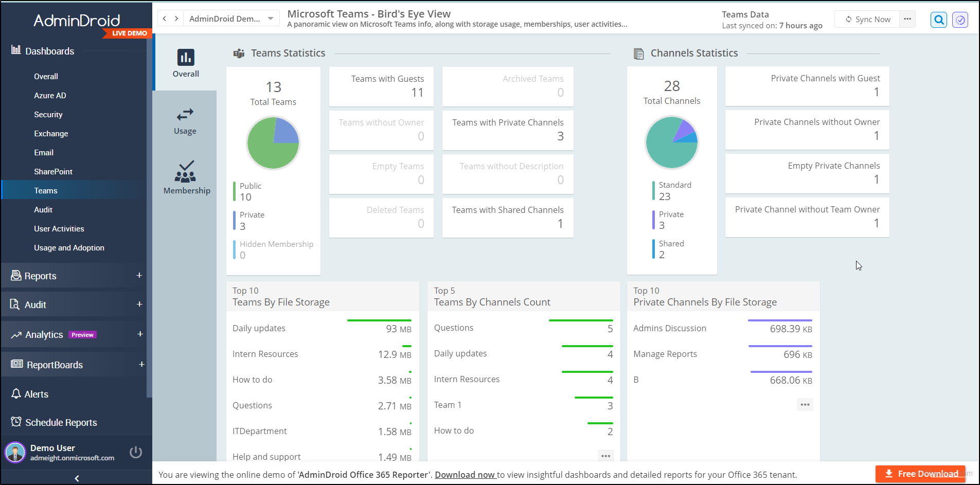Screen dimensions: 980x485
Task: Expand the Audit section
Action: pos(139,304)
